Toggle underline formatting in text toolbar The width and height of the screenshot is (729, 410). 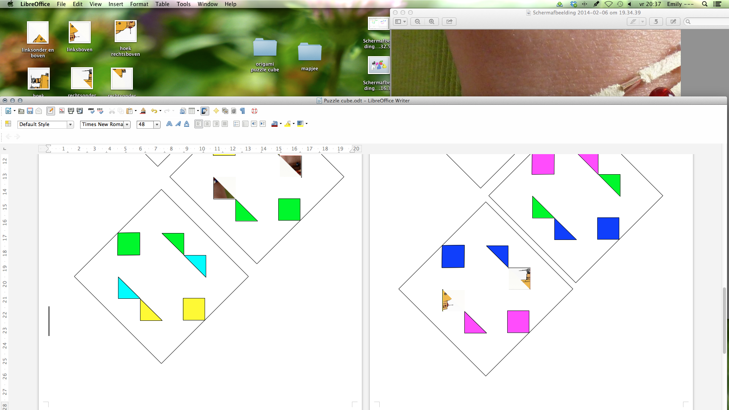[186, 124]
